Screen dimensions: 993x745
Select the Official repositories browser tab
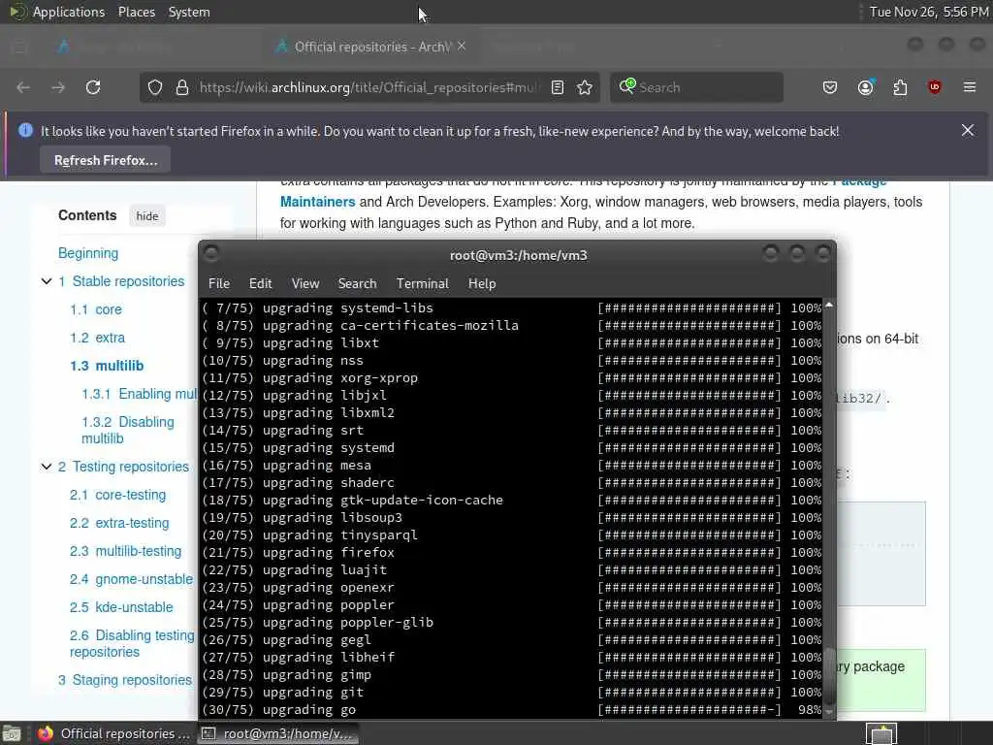pyautogui.click(x=372, y=47)
